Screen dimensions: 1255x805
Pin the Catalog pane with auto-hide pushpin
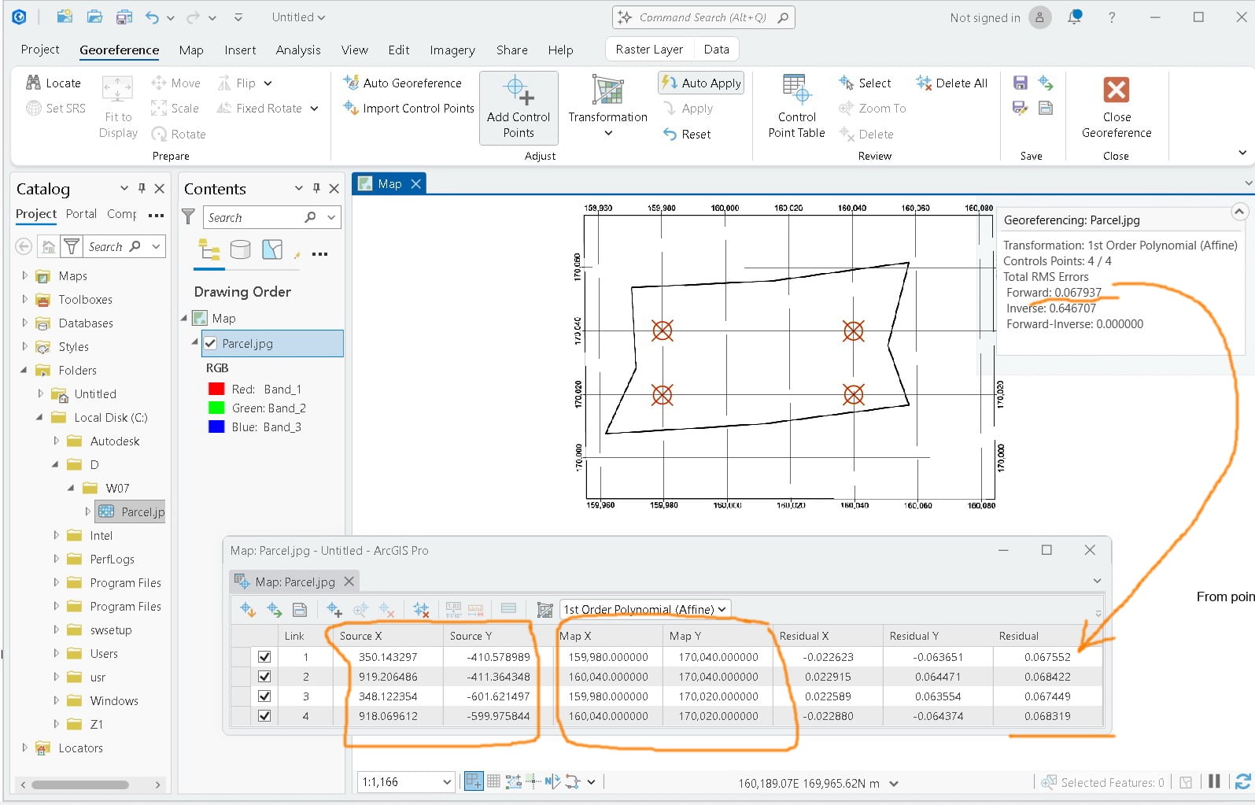(142, 188)
